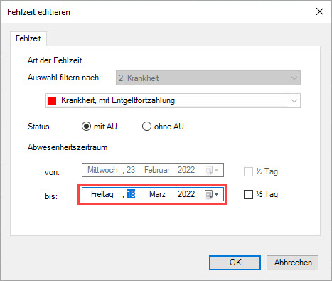Viewport: 332px width, 281px height.
Task: Open calendar picker in the 'bis' date field
Action: (x=208, y=194)
